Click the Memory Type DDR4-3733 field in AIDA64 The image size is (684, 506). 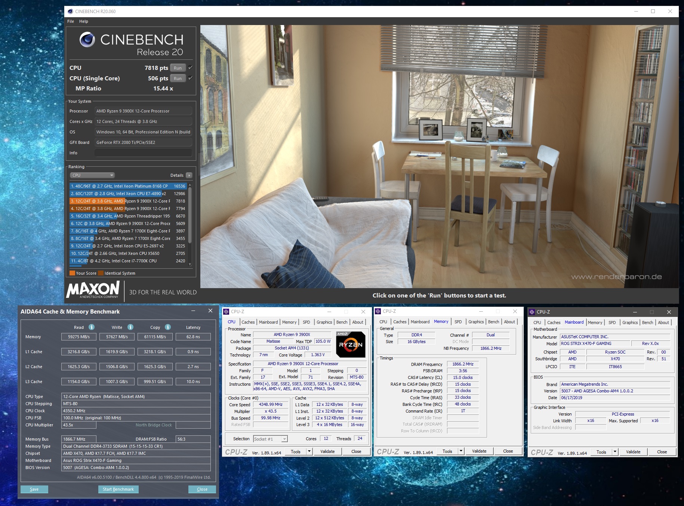tap(136, 446)
